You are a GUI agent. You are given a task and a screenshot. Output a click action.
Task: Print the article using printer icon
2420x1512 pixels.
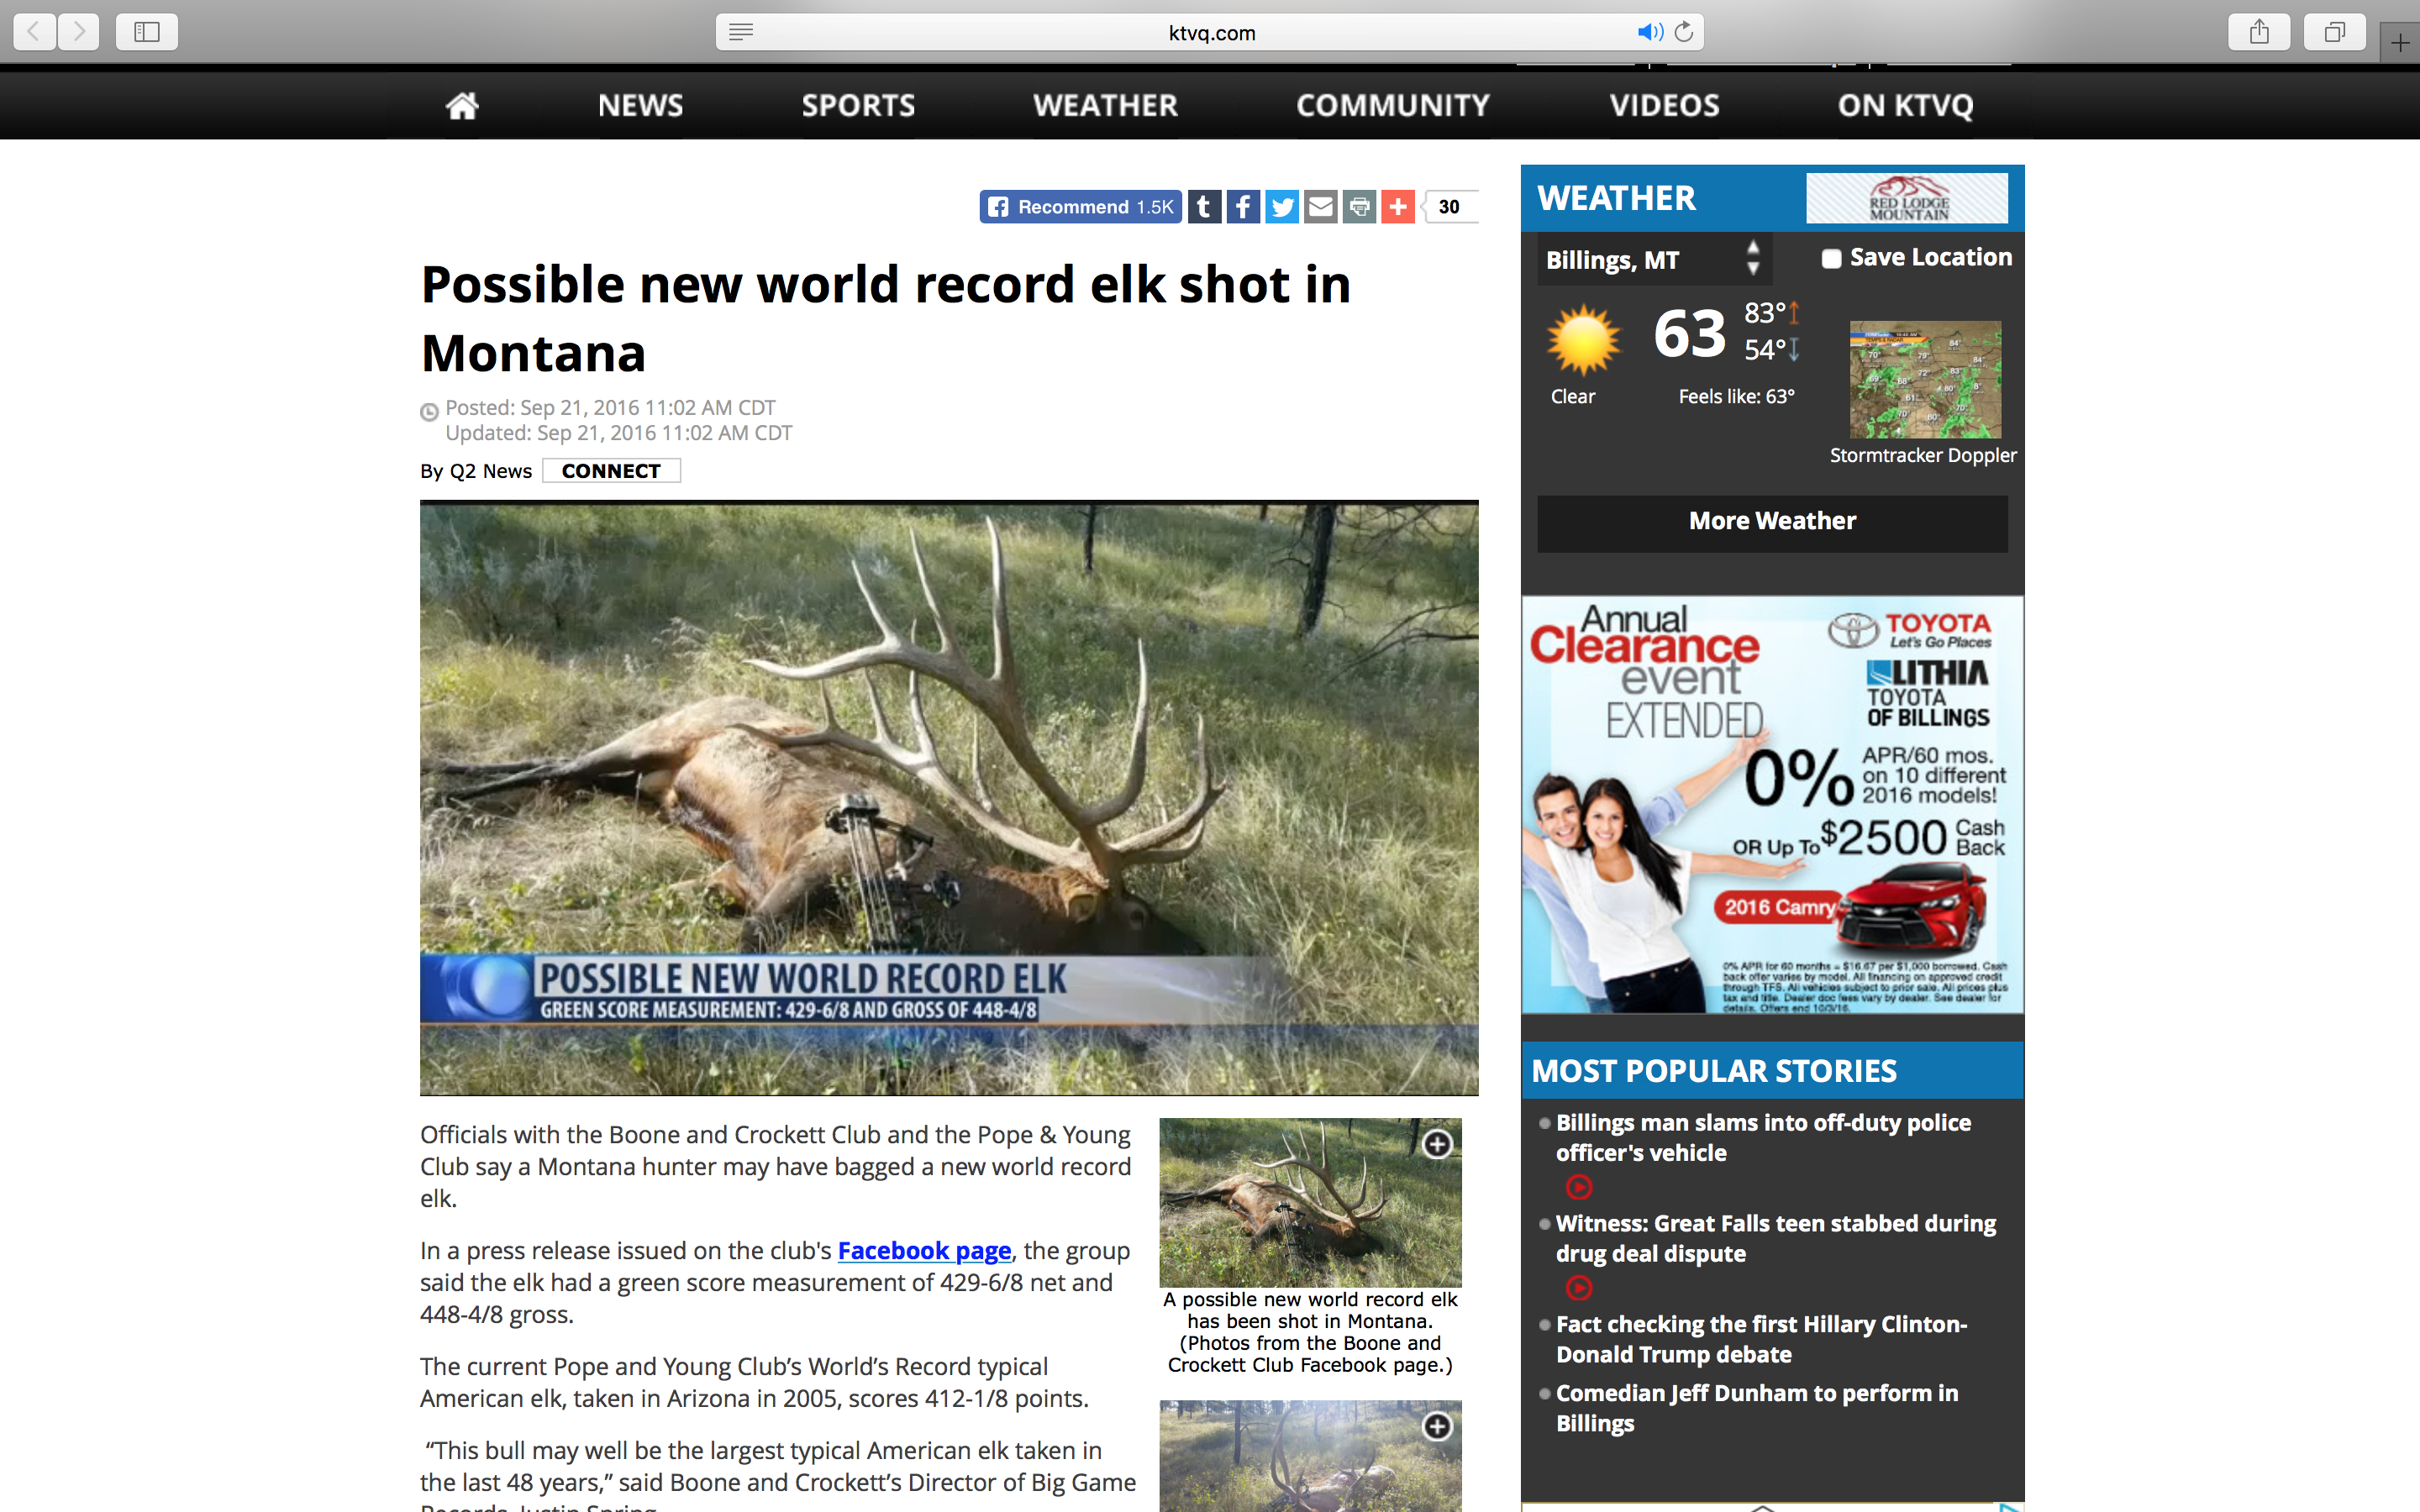[x=1359, y=207]
